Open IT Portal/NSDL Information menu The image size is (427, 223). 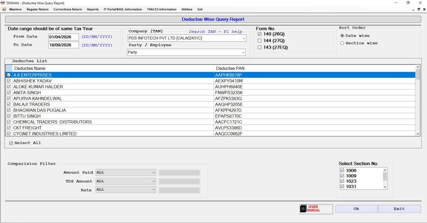[123, 9]
